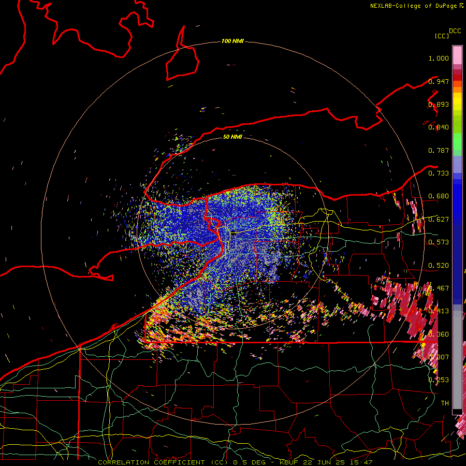466x466 pixels.
Task: Select the 0.787 scale value label
Action: click(439, 150)
